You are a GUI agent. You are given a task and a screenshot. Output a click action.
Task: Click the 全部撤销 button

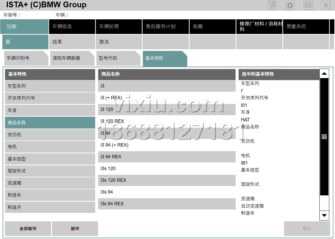(x=28, y=229)
